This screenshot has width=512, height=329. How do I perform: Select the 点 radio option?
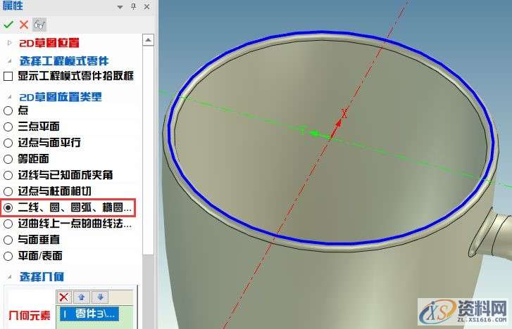(8, 110)
